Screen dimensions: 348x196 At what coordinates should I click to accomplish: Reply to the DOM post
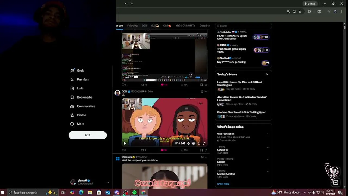coord(124,150)
